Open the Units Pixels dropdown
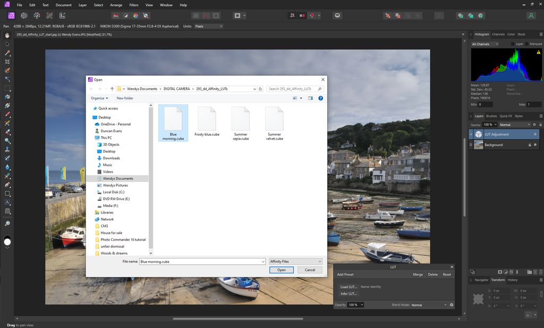 [x=209, y=26]
